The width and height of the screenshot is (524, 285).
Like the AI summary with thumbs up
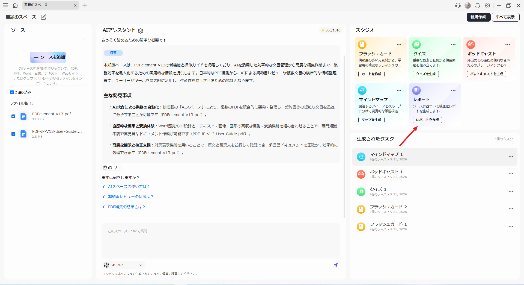(x=110, y=168)
